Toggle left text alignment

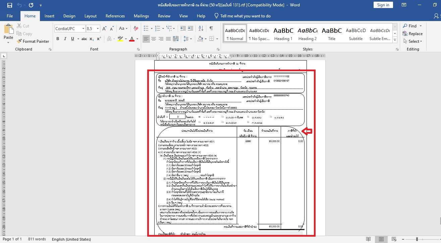[146, 39]
